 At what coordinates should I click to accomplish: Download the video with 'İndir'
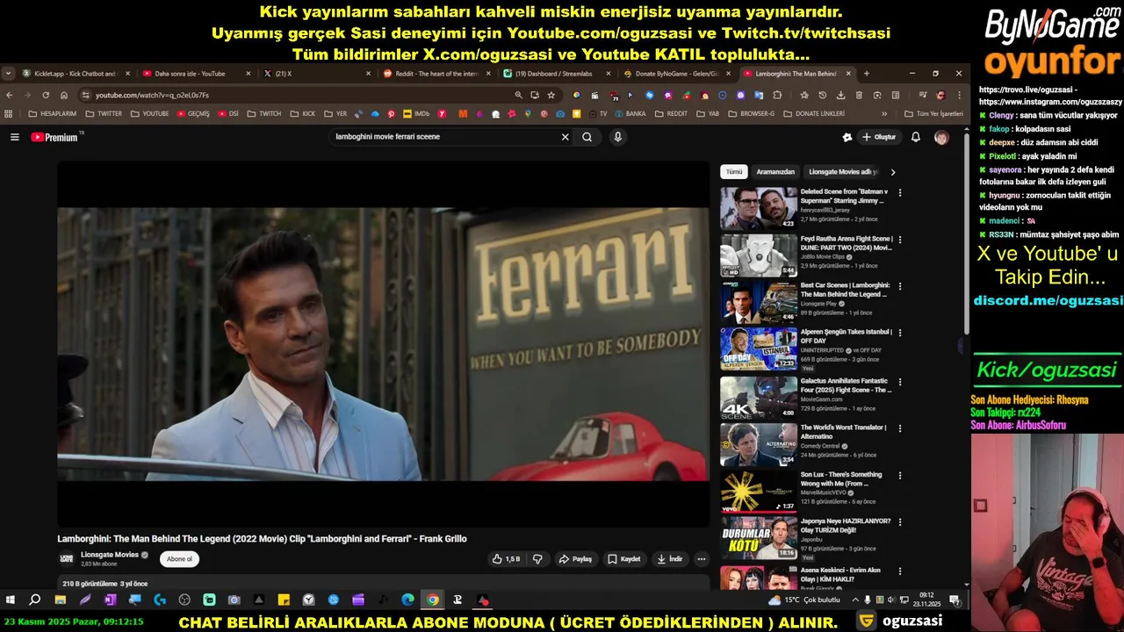point(669,559)
